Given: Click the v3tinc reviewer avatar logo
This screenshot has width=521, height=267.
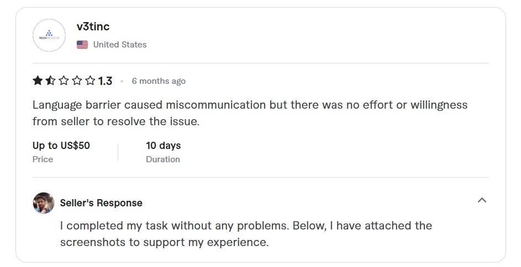Looking at the screenshot, I should coord(49,35).
